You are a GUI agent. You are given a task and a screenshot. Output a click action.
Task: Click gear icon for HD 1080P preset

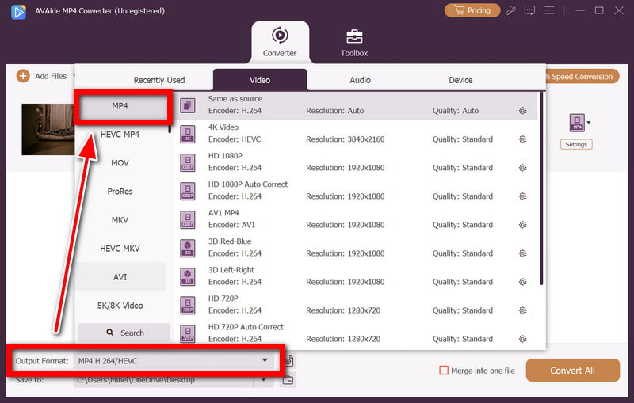523,168
